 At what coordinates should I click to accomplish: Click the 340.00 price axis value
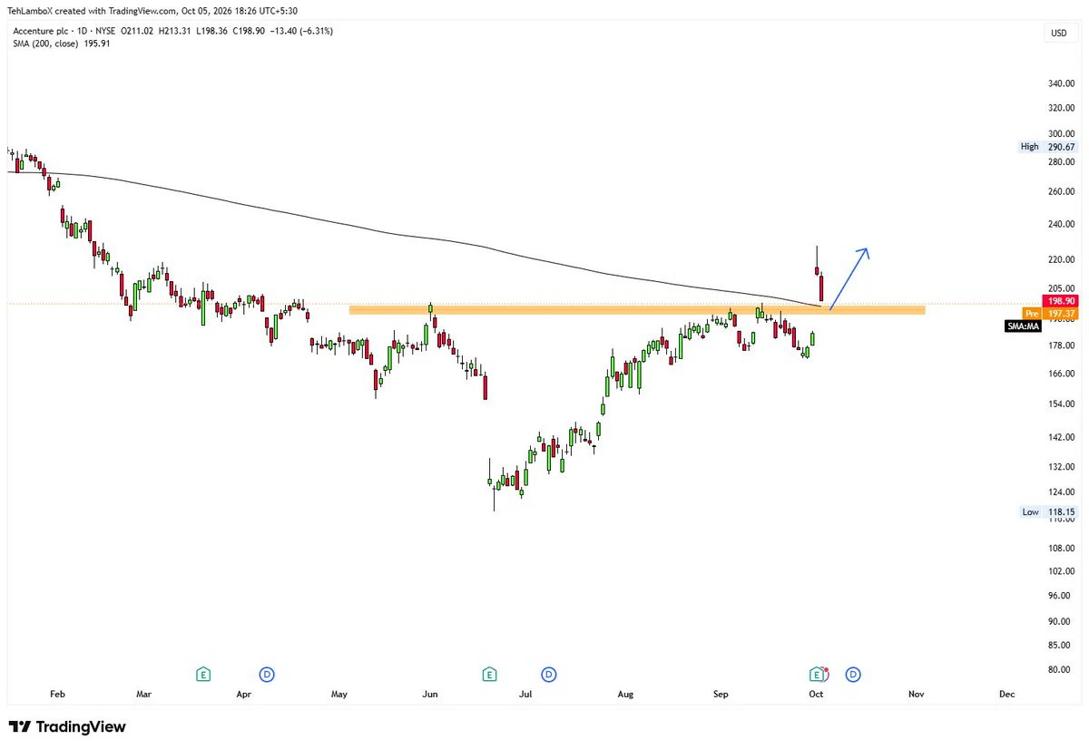1061,83
